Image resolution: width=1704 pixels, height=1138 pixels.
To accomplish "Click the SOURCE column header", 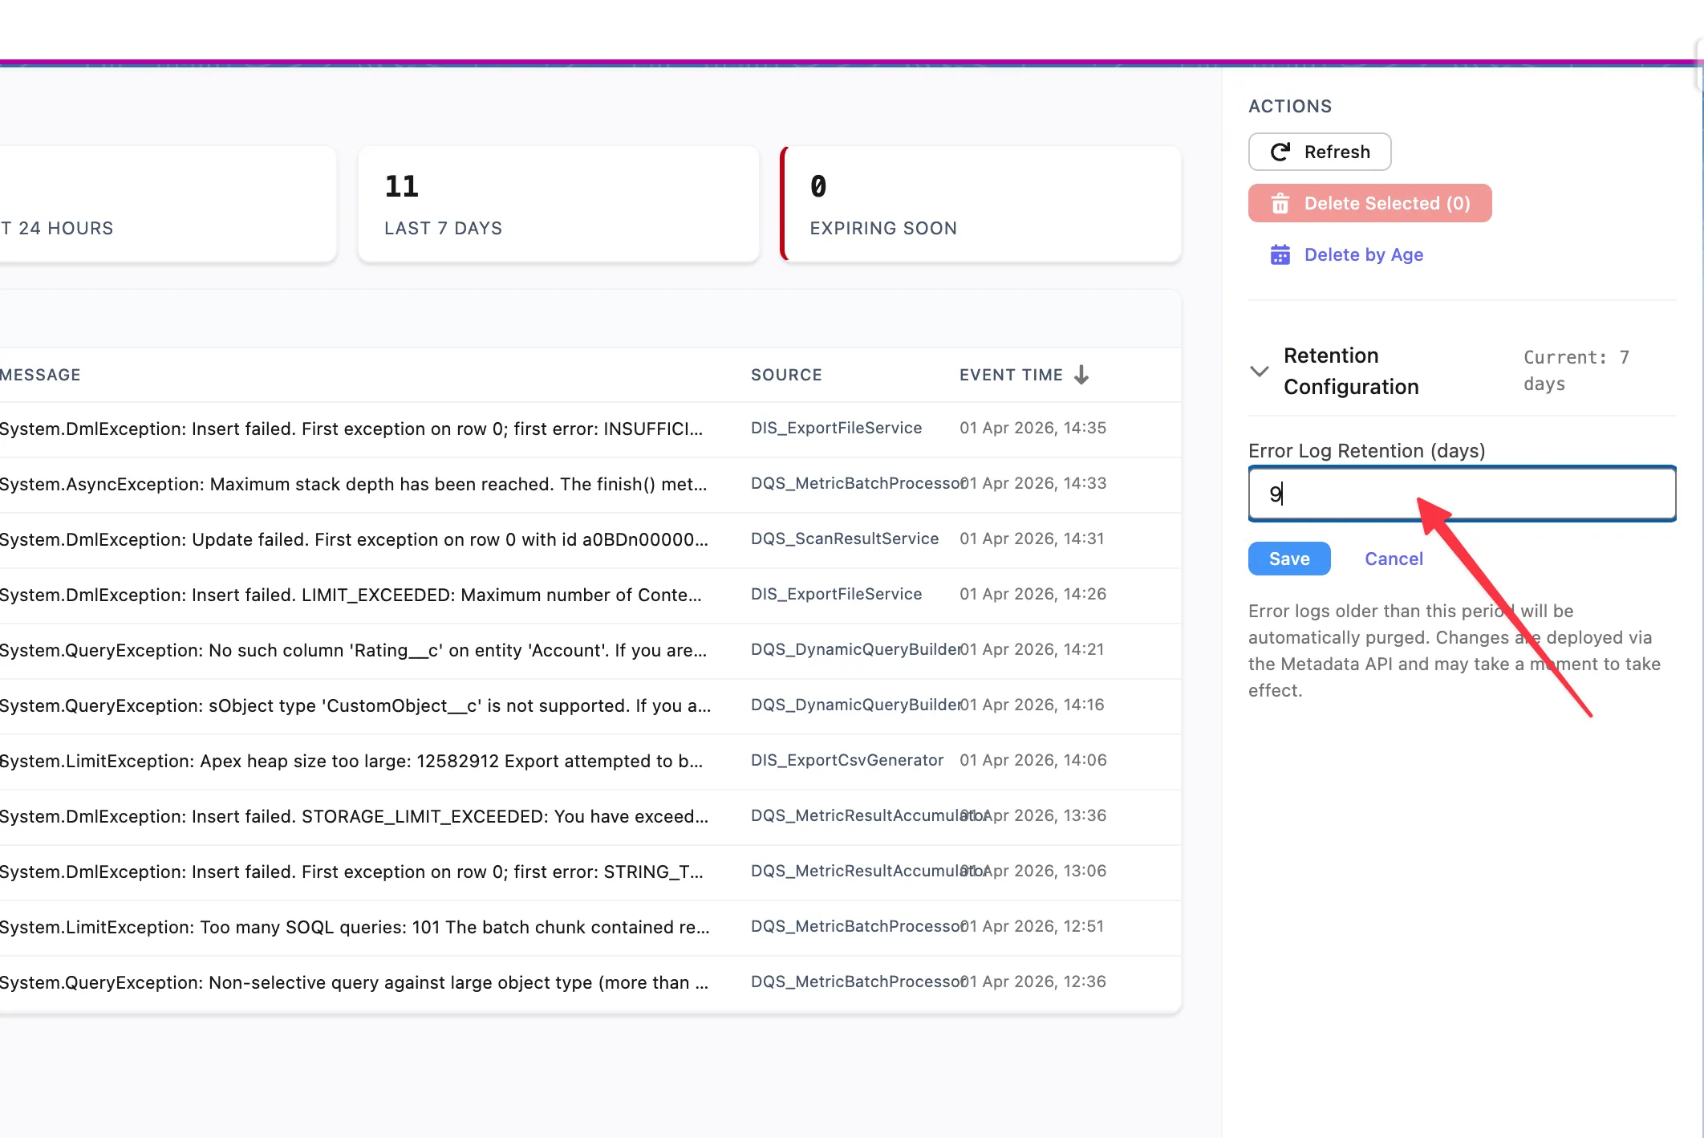I will coord(786,374).
